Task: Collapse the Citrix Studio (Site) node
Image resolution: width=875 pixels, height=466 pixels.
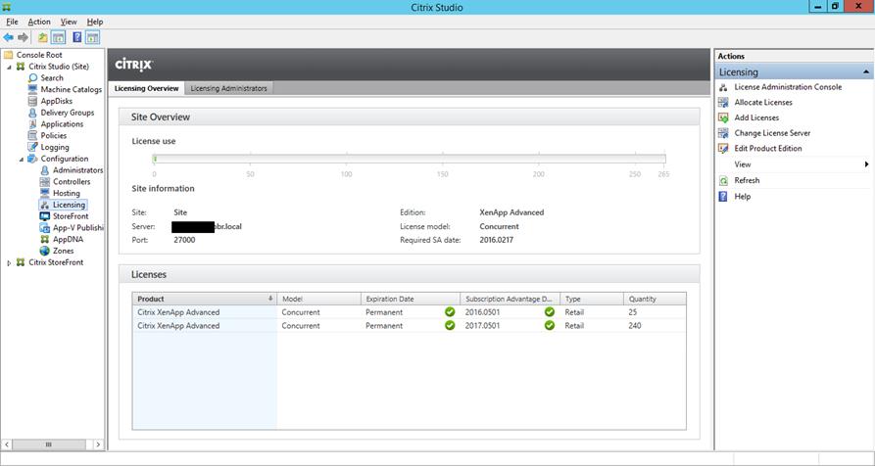Action: coord(9,67)
